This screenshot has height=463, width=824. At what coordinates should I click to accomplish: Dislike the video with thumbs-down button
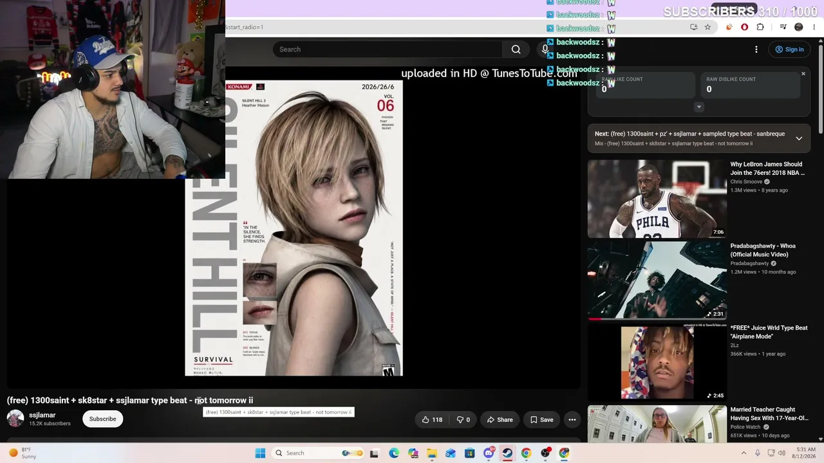(x=464, y=420)
